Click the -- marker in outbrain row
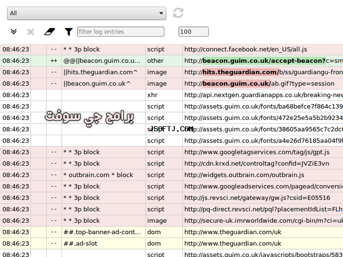343x257 pixels. click(54, 175)
